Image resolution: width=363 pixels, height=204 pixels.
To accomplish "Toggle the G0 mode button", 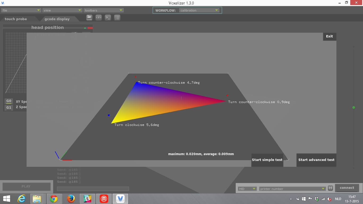I will [x=9, y=101].
